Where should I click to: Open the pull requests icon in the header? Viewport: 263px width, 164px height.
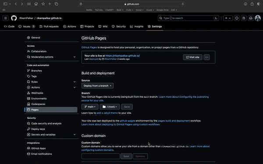pyautogui.click(x=244, y=18)
